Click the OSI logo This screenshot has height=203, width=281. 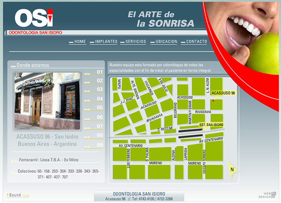[34, 18]
